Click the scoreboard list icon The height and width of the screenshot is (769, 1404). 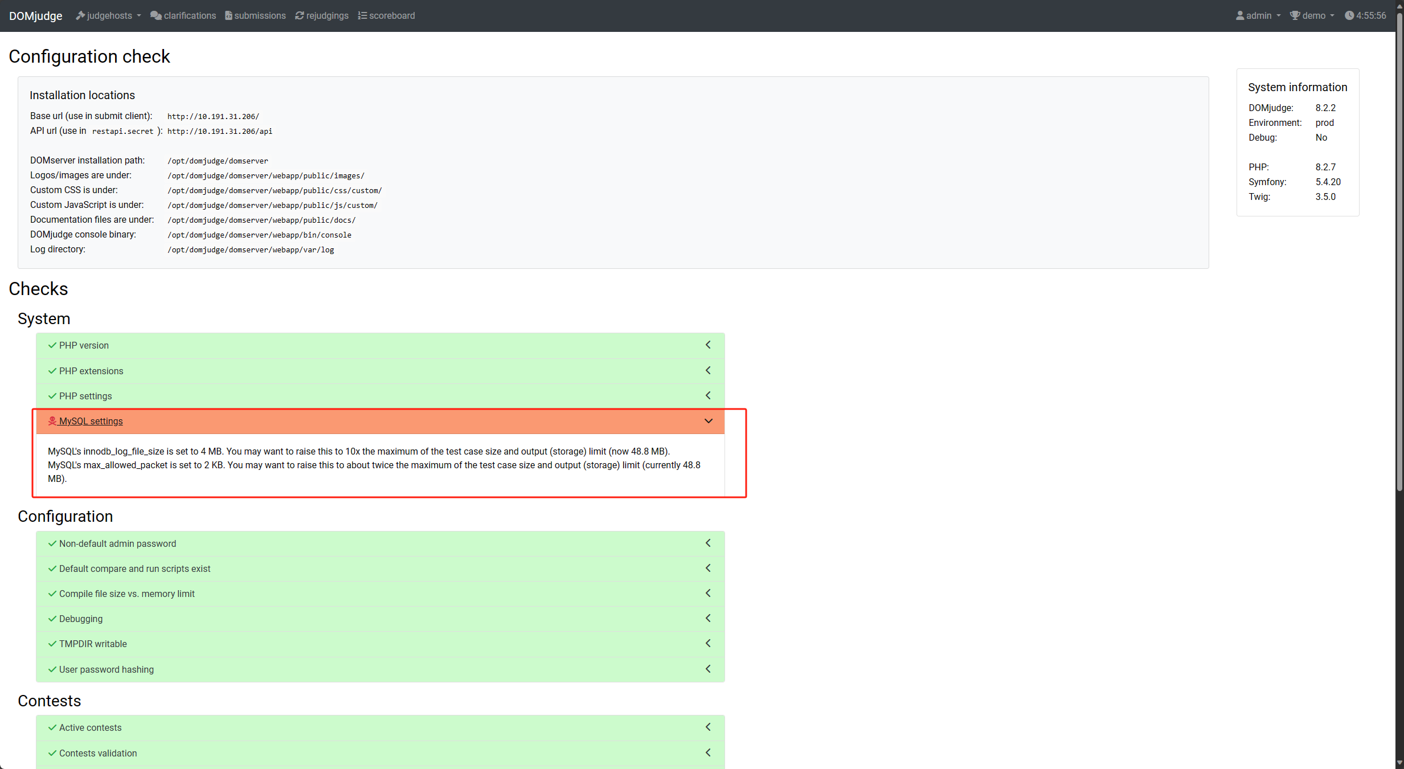click(x=362, y=15)
